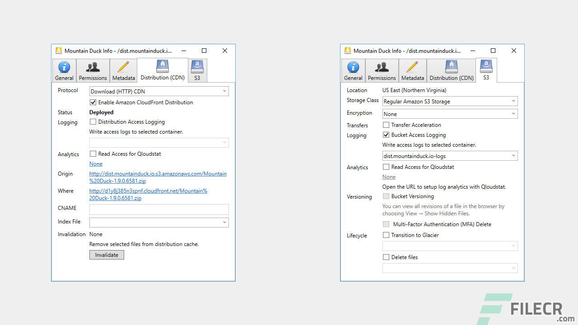Click the Lifecycle label in right window

point(357,236)
